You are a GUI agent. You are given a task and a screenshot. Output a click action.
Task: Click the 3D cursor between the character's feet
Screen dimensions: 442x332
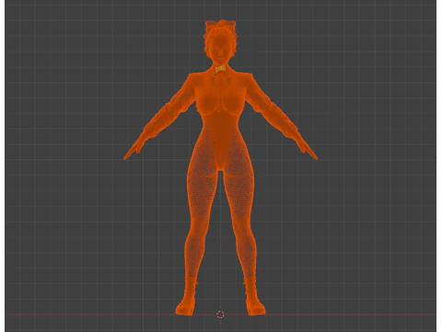pos(220,314)
